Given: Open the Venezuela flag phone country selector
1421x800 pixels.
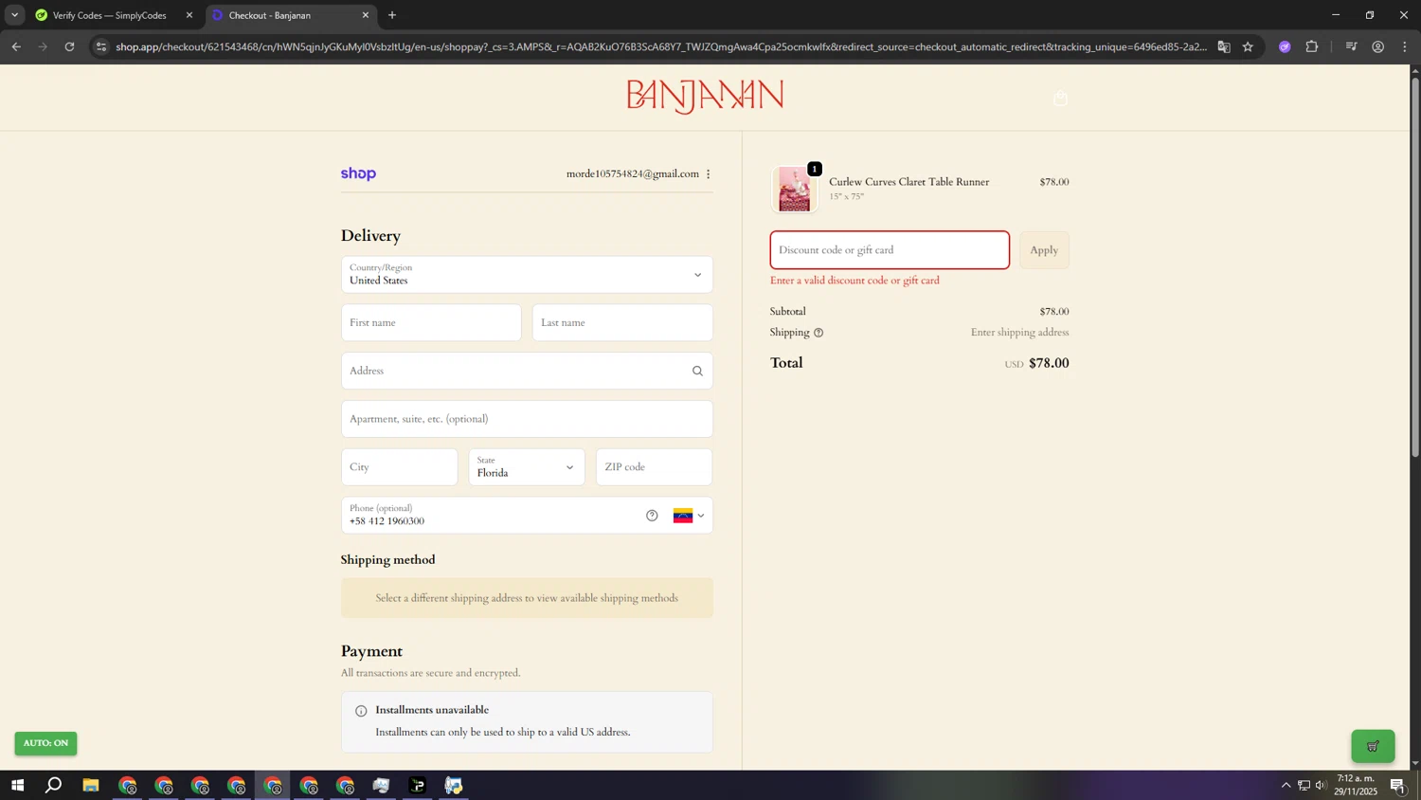Looking at the screenshot, I should (x=690, y=516).
